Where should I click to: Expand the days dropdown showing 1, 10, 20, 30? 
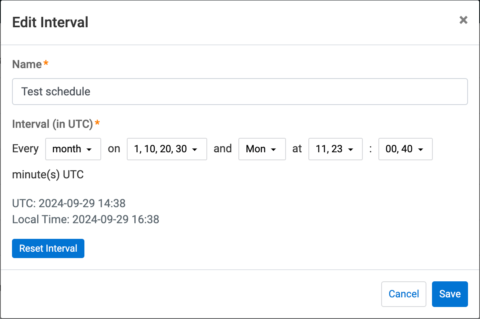click(167, 149)
